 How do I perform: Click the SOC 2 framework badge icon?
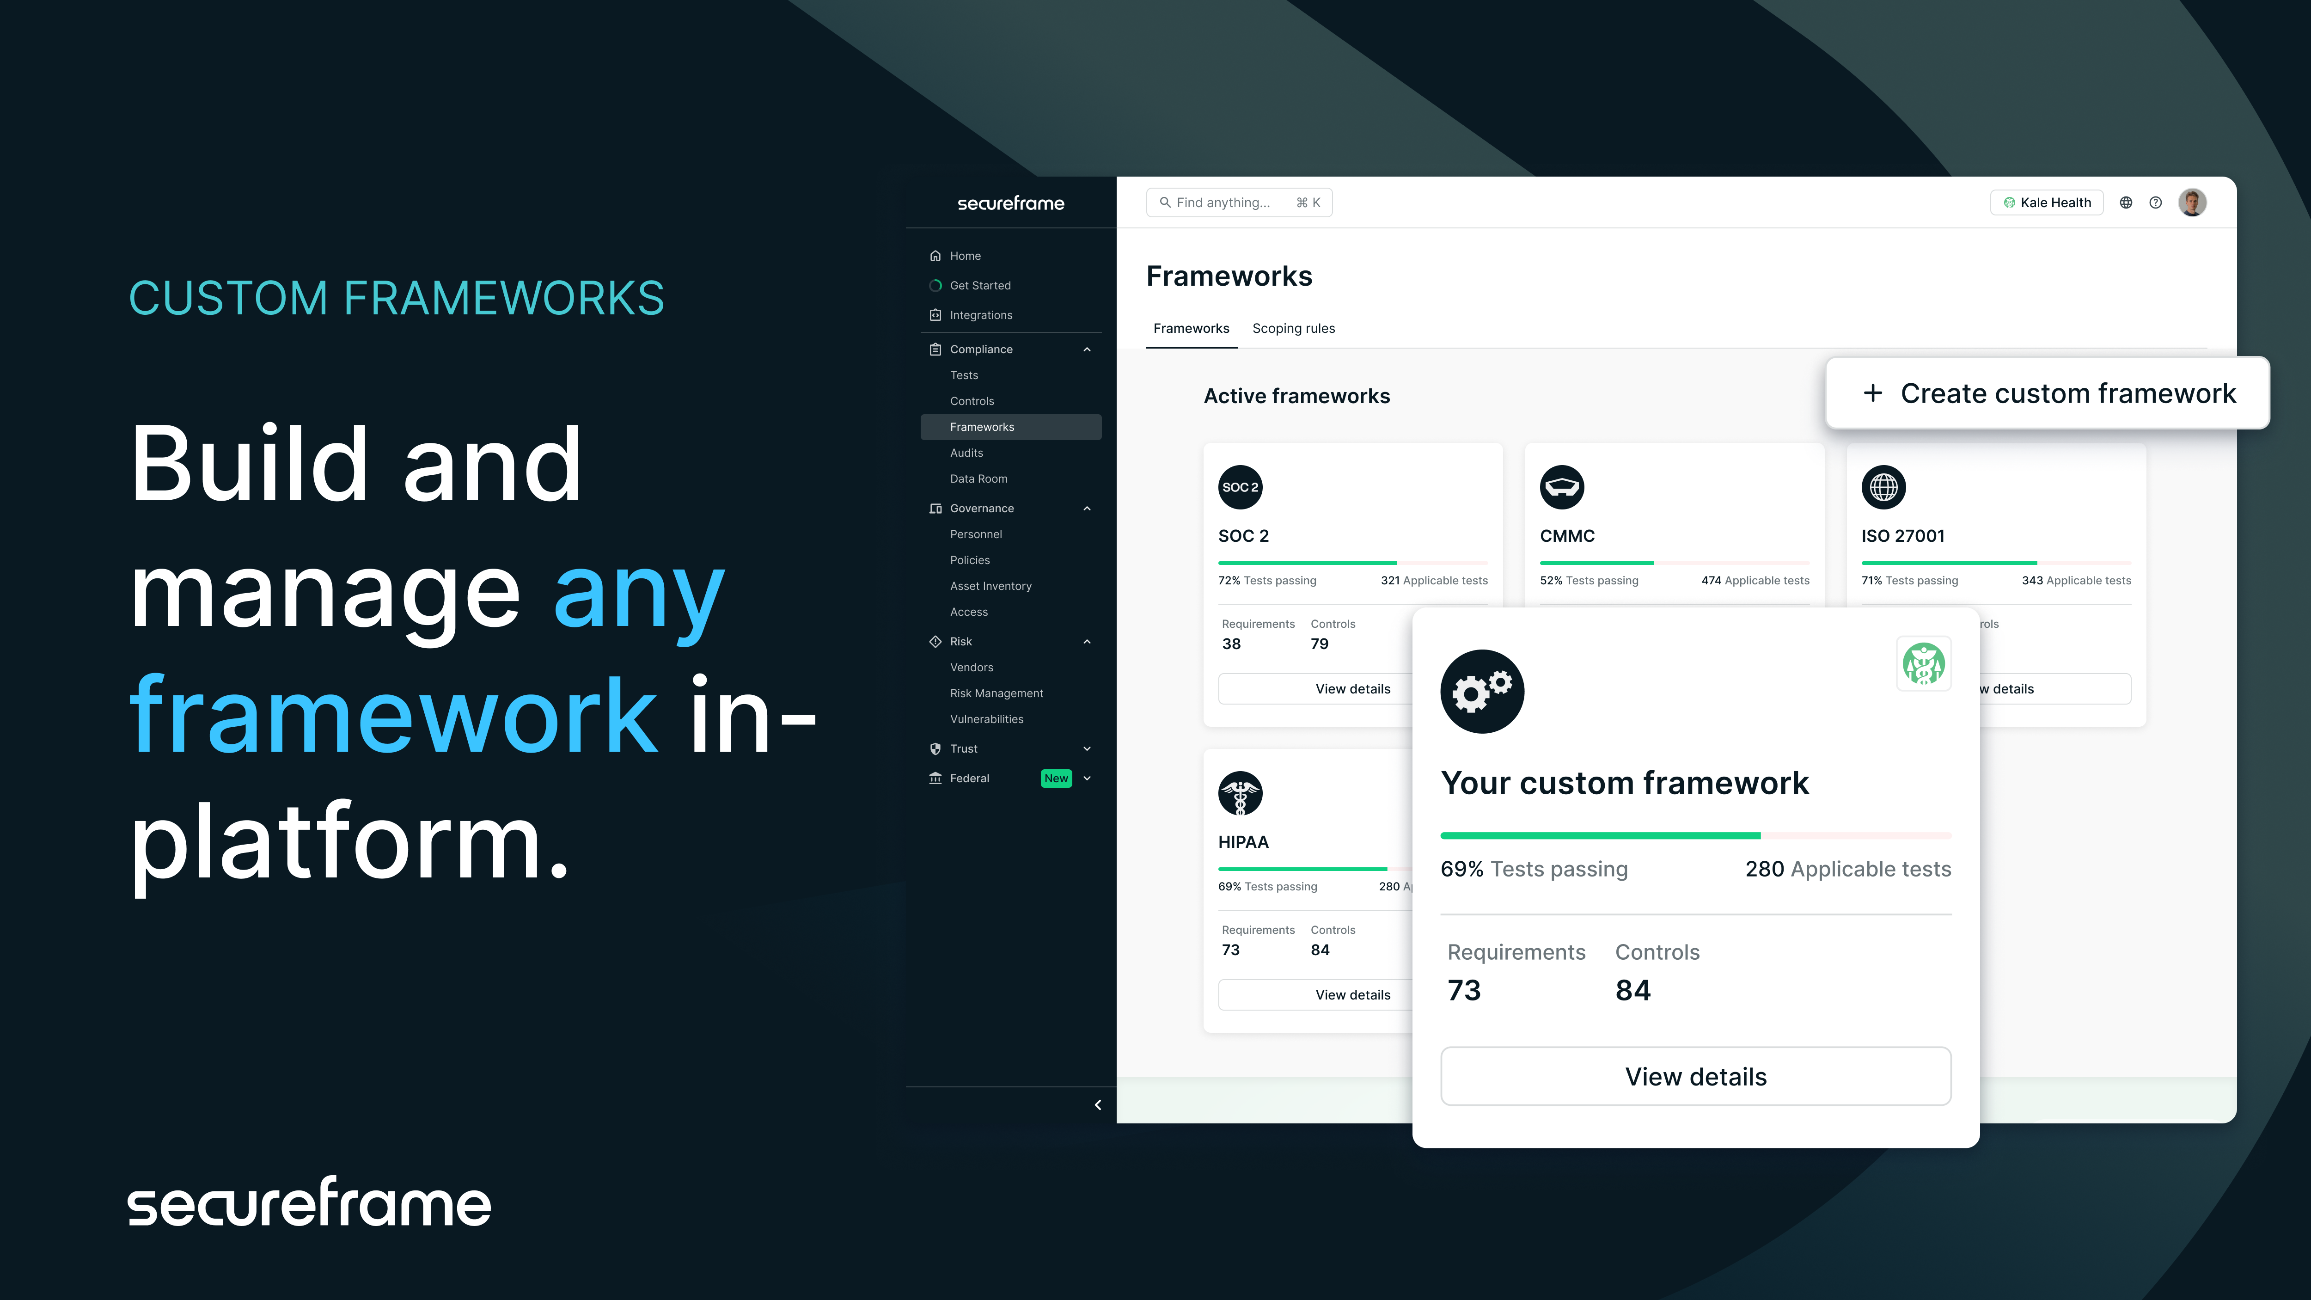tap(1240, 487)
